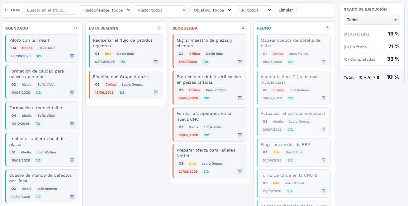Click '1/2' progress badge on 'Formación a todo el taller'
This screenshot has height=206, width=408.
tap(37, 124)
